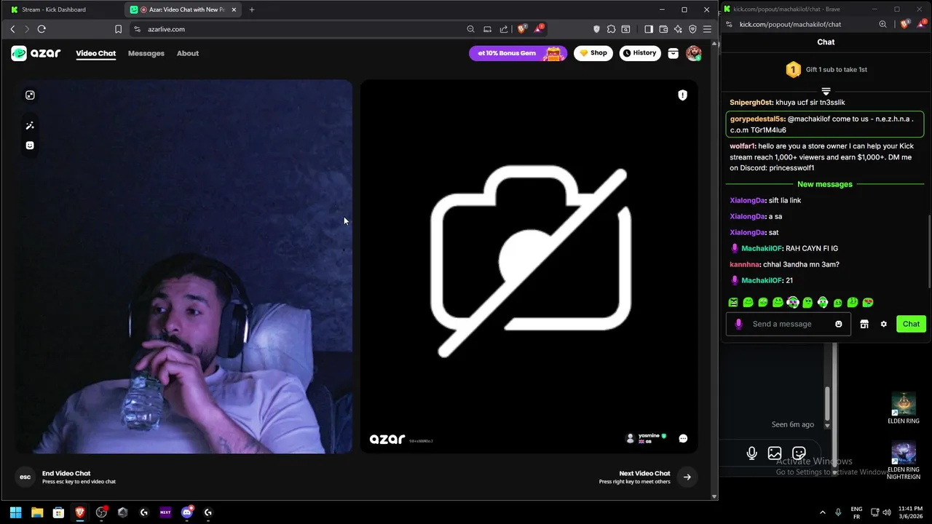The height and width of the screenshot is (524, 932).
Task: Insert the first green angry emote
Action: point(733,302)
